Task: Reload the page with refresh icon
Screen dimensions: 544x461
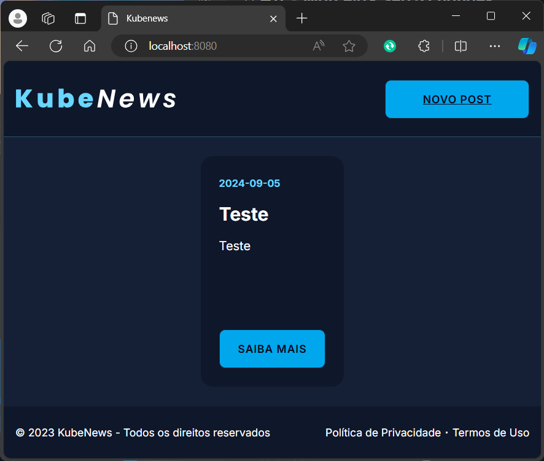Action: [x=56, y=46]
